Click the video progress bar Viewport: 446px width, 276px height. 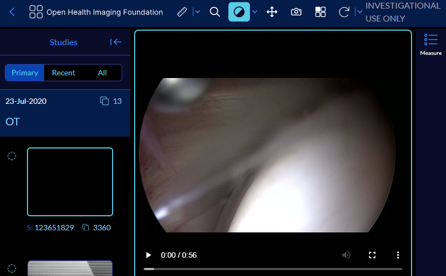[x=273, y=268]
